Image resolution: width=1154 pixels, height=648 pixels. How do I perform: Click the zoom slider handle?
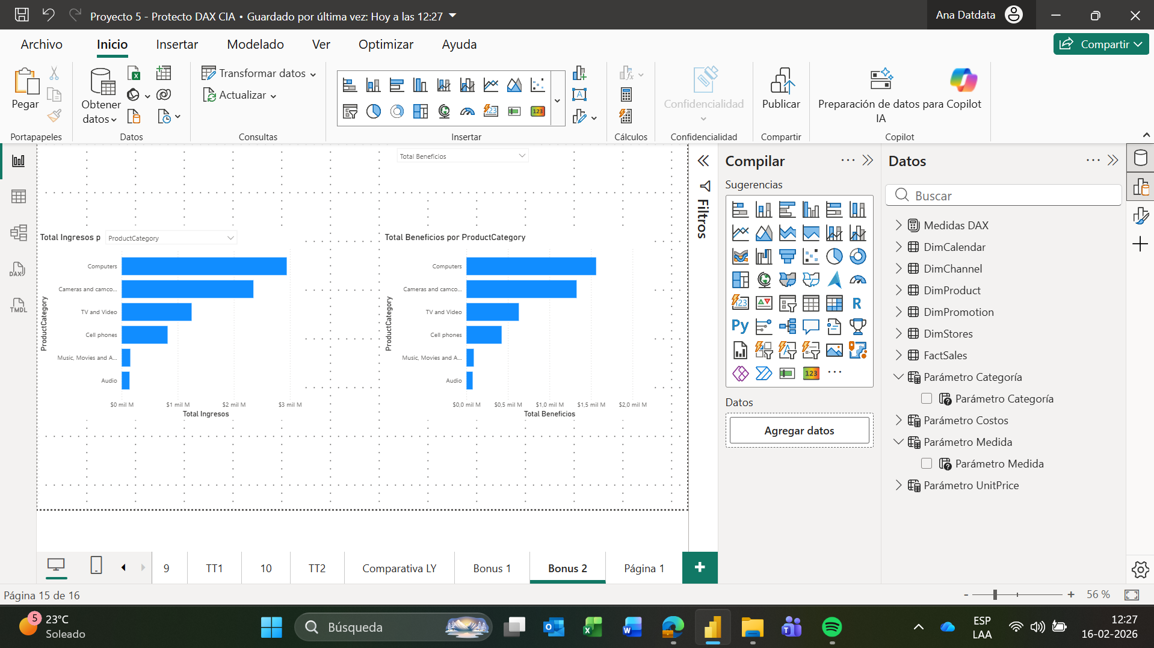click(x=995, y=594)
